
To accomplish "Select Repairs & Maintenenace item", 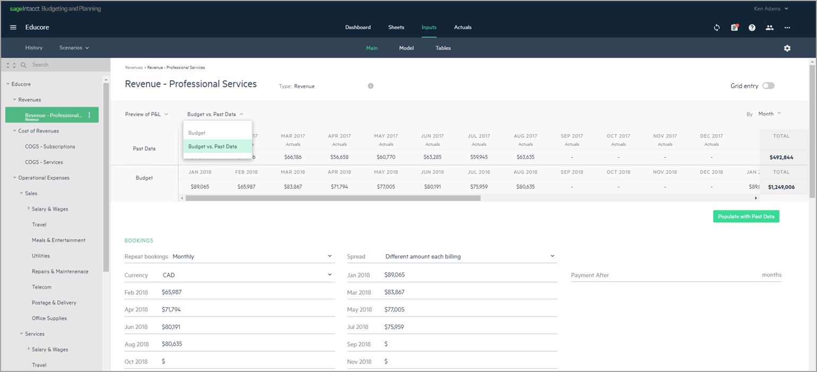I will click(60, 272).
